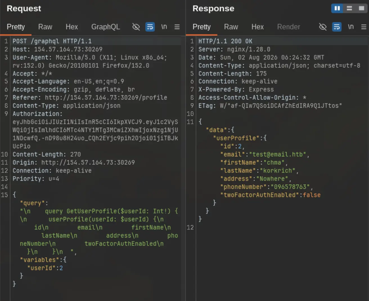
Task: Open Request panel hamburger options menu
Action: coord(177,27)
